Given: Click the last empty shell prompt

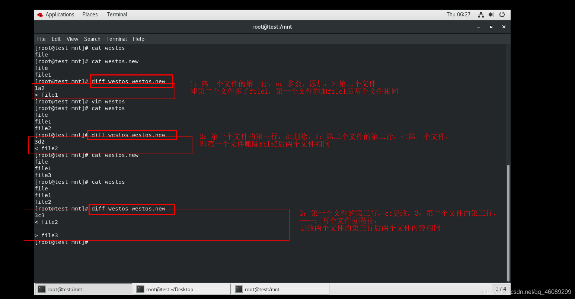Looking at the screenshot, I should tap(61, 242).
